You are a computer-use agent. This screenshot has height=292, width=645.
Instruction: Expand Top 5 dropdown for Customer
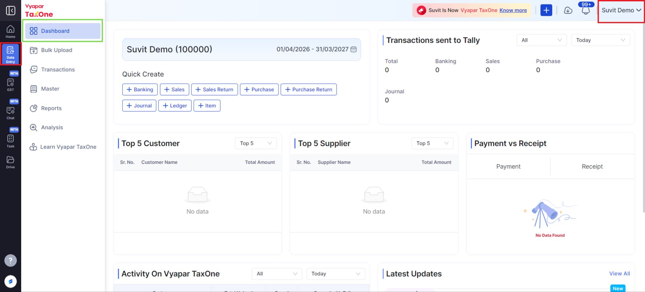pyautogui.click(x=256, y=143)
